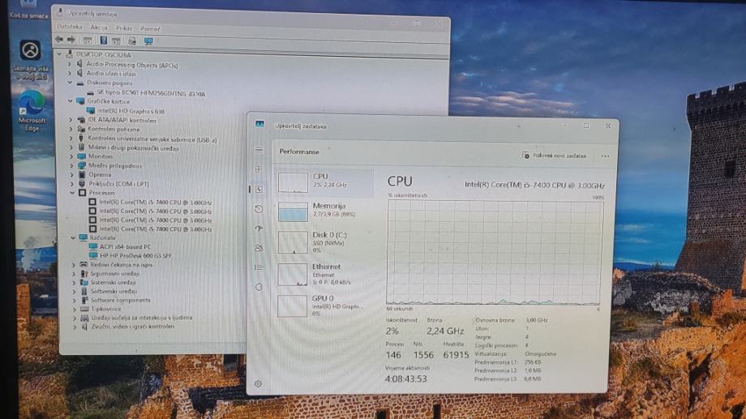Select the Ethernet performance item
746x419 pixels.
[325, 274]
